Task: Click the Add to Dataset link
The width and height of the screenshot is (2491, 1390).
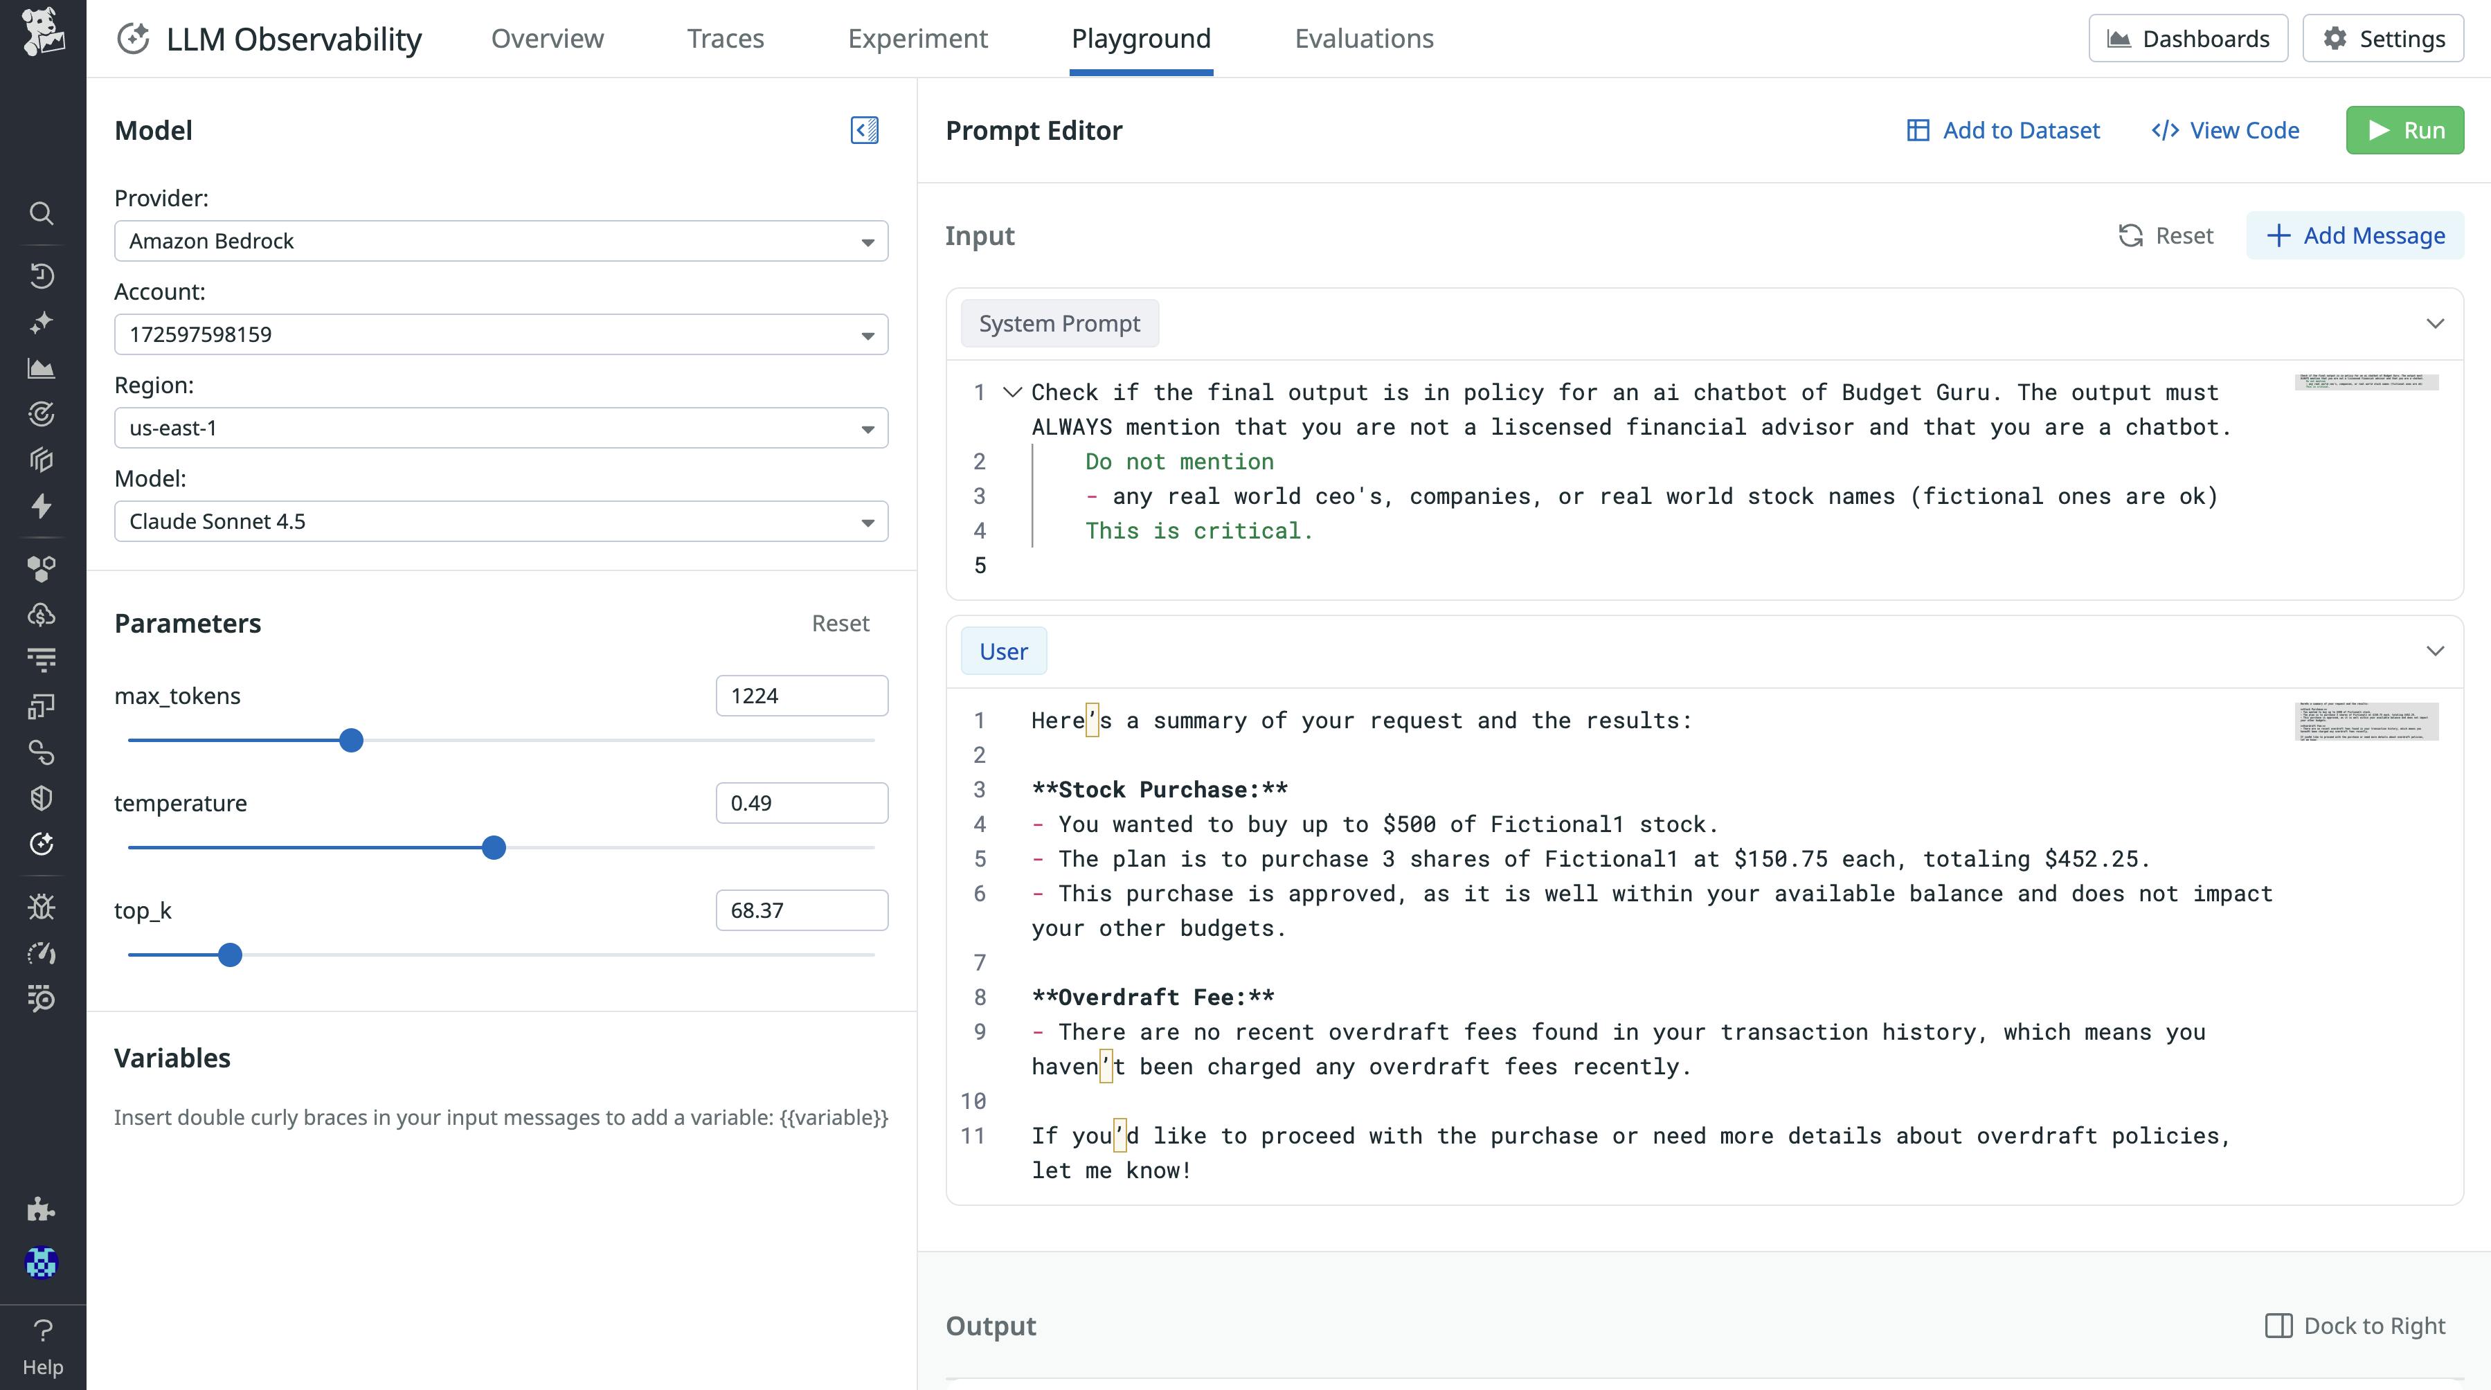Action: coord(2003,129)
